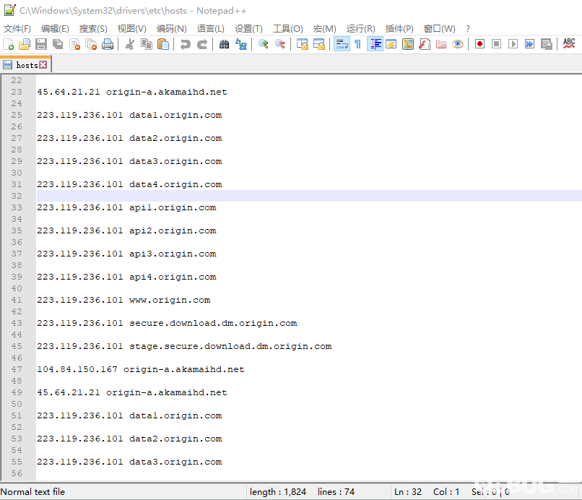Click the text www.origin.com
Image resolution: width=582 pixels, height=500 pixels.
click(x=170, y=300)
